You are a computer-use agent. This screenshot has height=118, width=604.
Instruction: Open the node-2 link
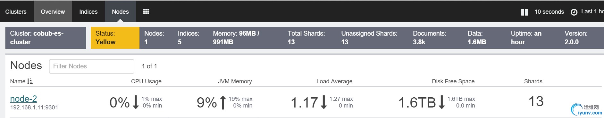pyautogui.click(x=23, y=99)
